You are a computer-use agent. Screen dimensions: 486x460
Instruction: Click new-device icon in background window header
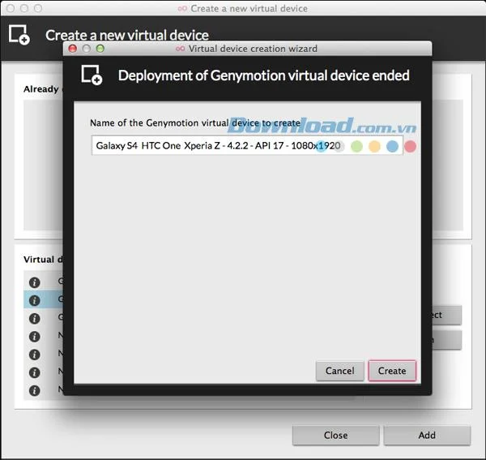tap(19, 35)
